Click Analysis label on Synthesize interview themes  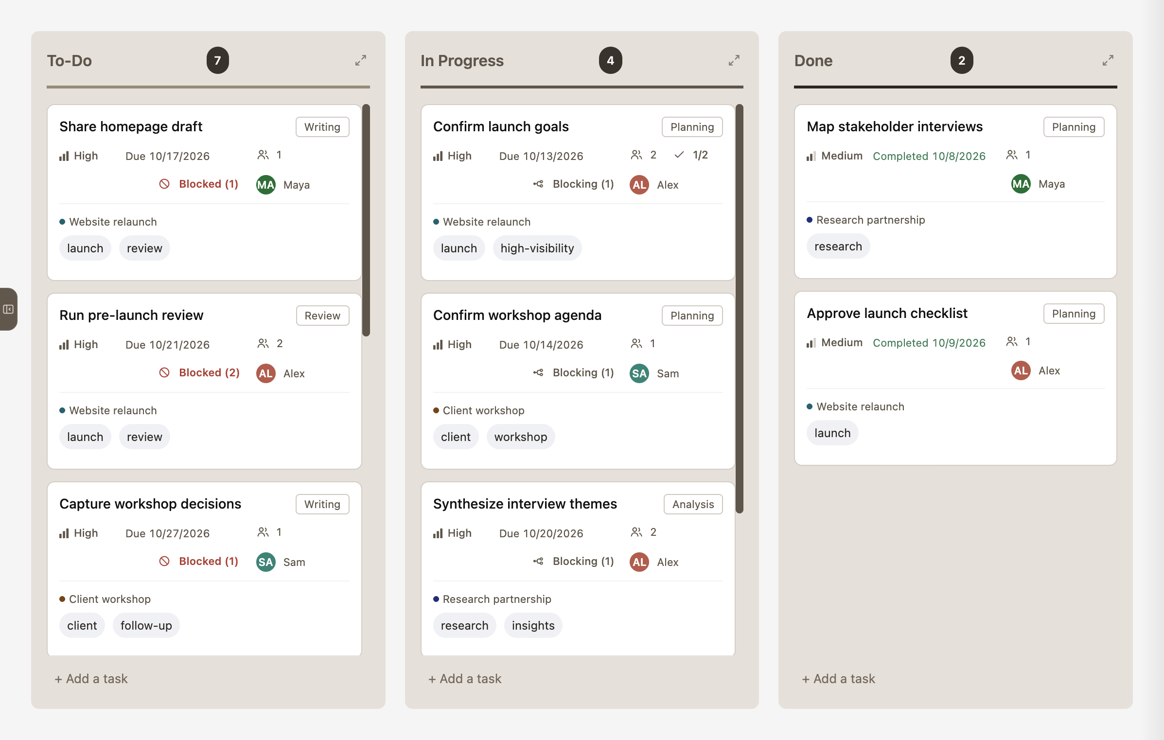pos(693,504)
